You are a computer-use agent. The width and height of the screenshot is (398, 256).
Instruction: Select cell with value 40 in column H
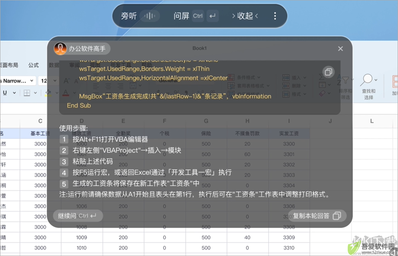247,238
